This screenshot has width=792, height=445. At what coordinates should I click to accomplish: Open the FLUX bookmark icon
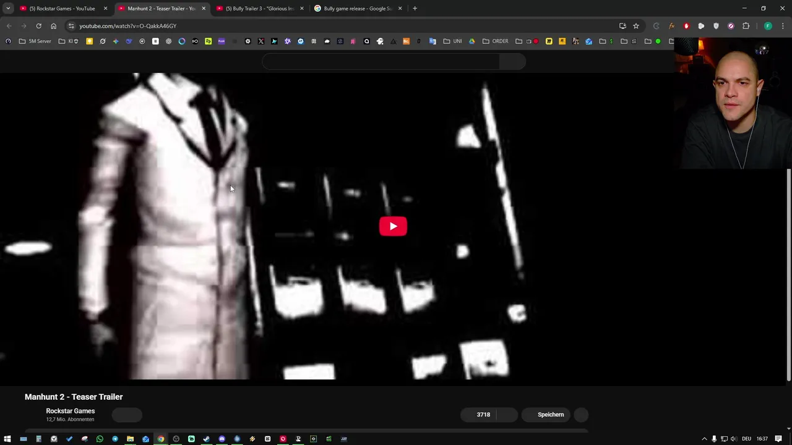(x=222, y=41)
